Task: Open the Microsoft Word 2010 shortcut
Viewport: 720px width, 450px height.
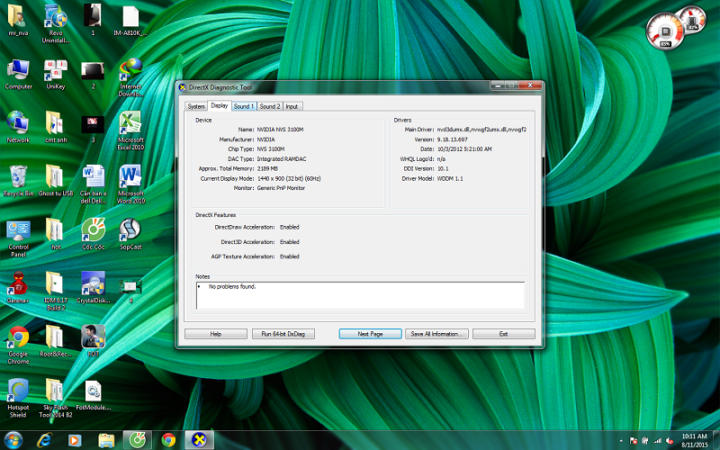Action: pos(130,176)
